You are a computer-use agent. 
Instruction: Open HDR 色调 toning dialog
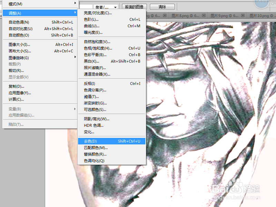pyautogui.click(x=111, y=126)
